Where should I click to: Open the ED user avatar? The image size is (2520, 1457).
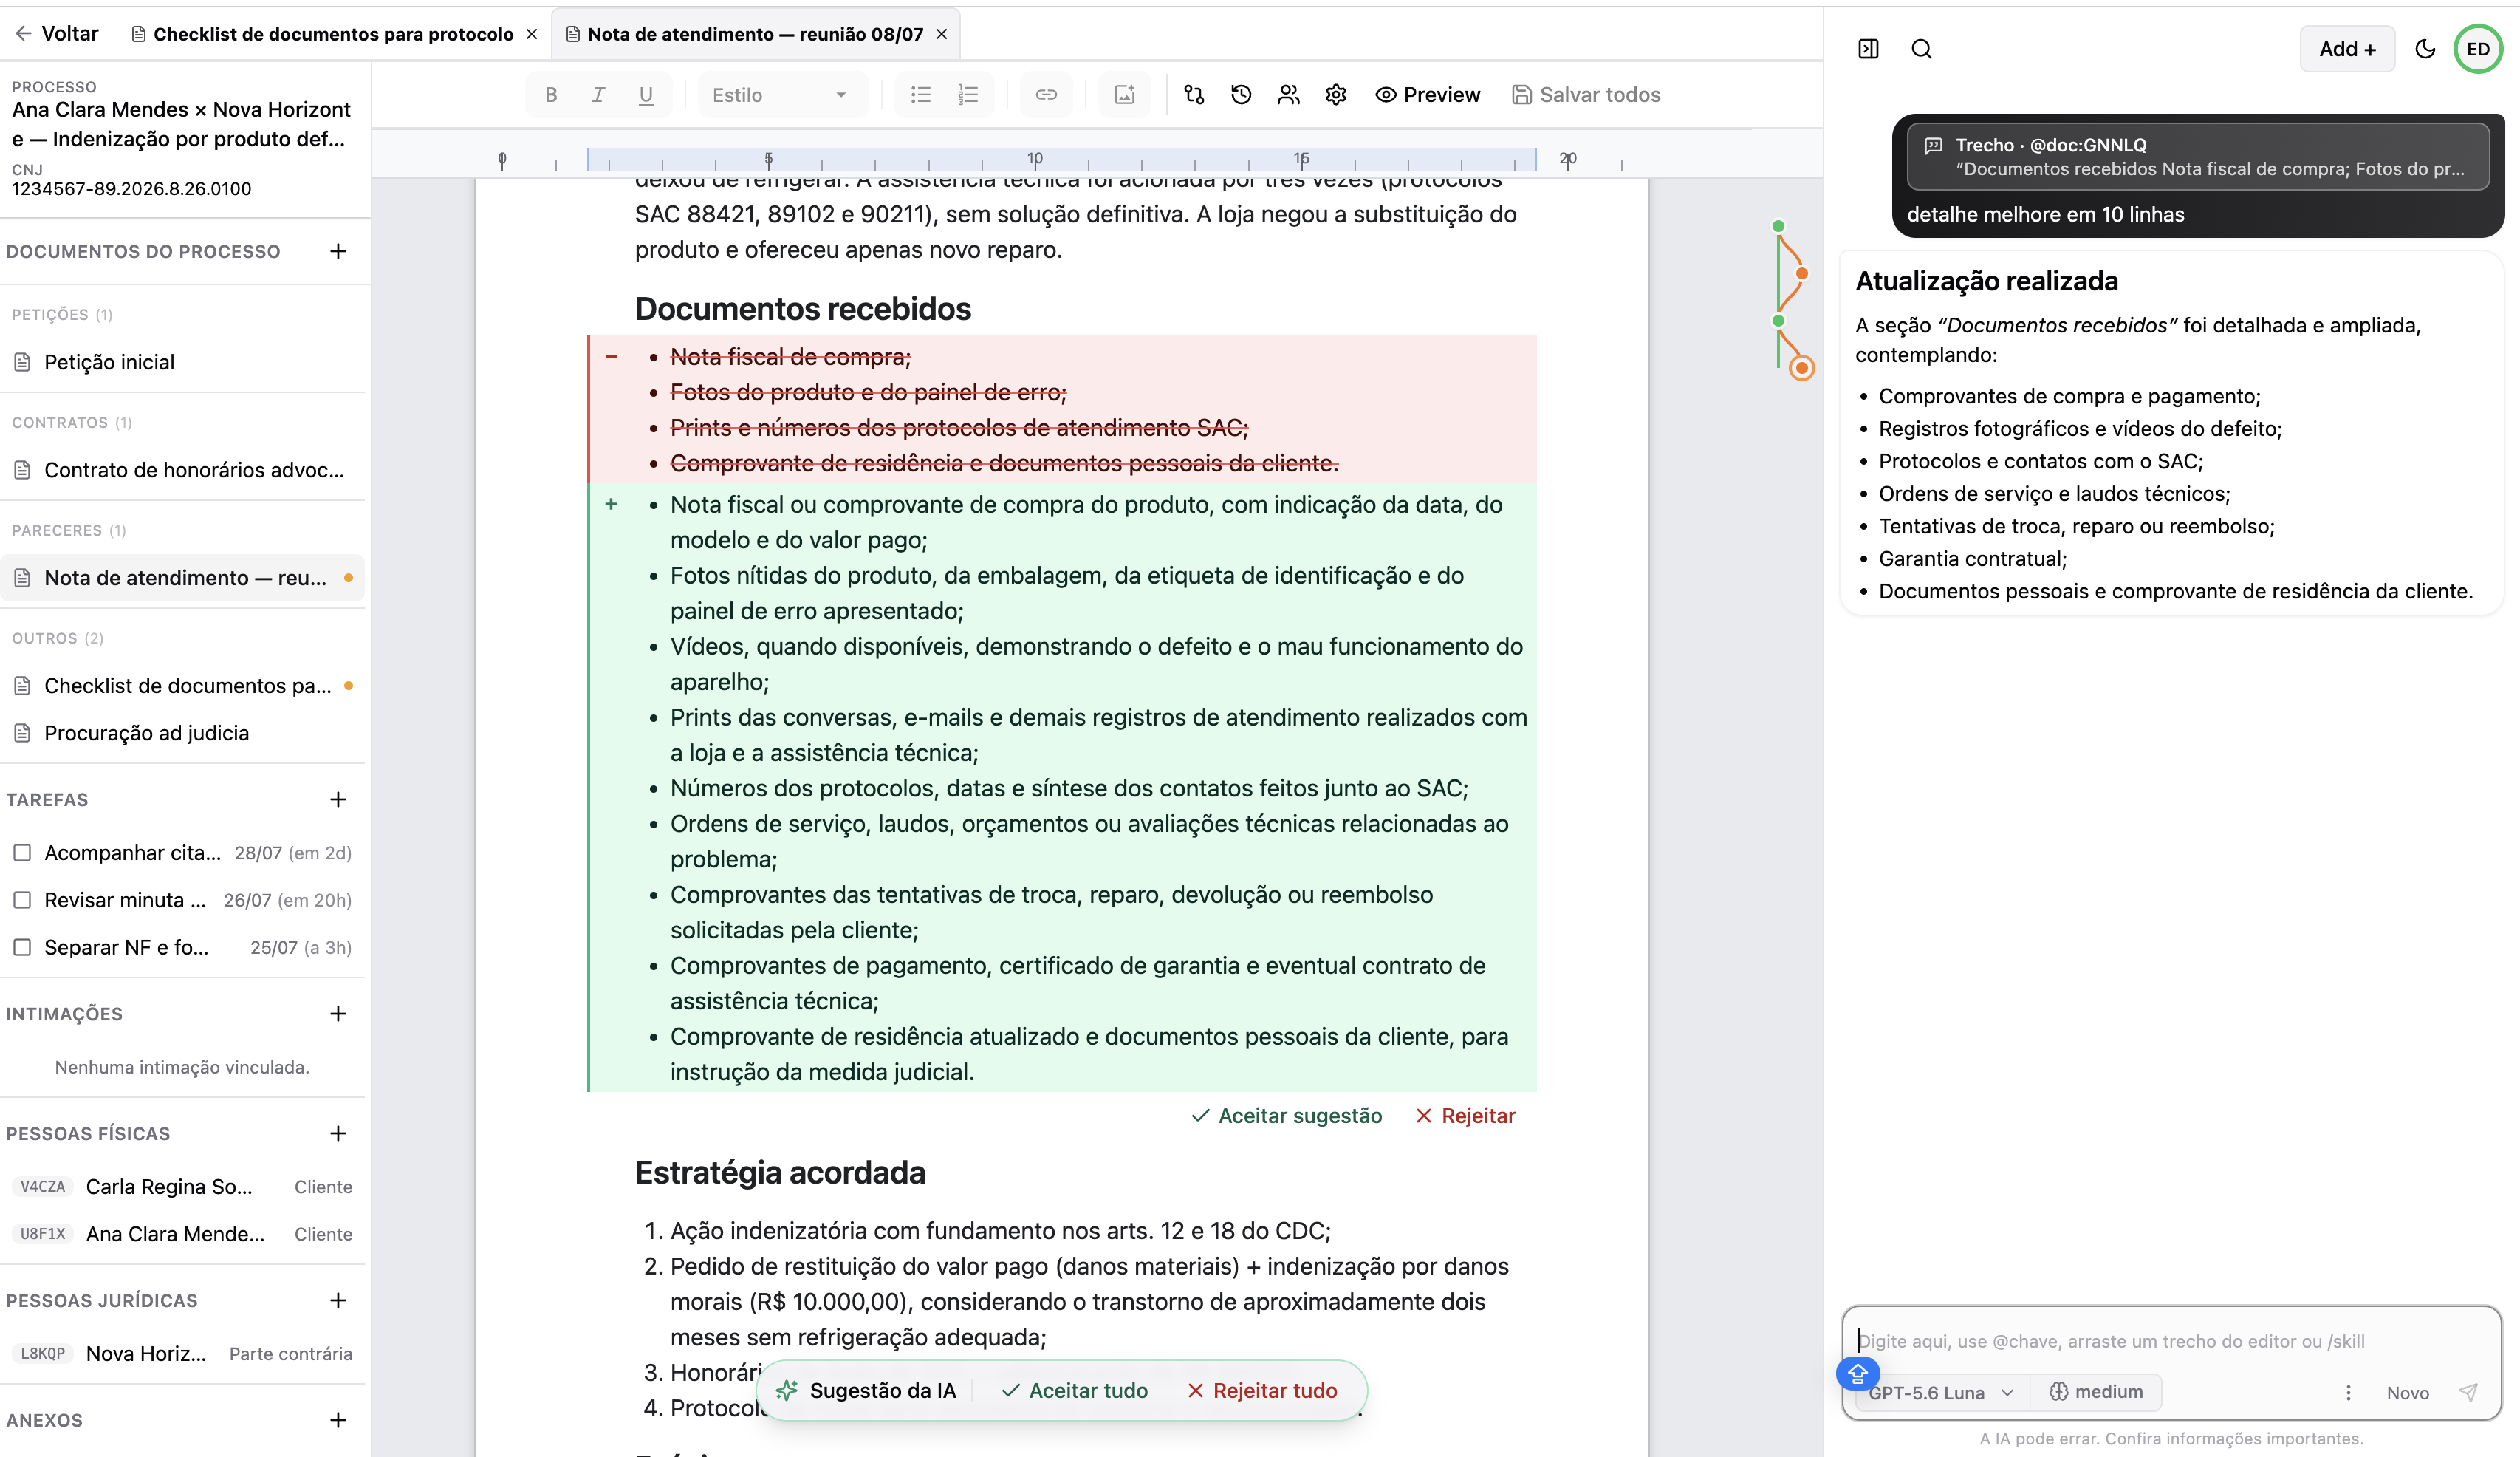click(x=2477, y=49)
